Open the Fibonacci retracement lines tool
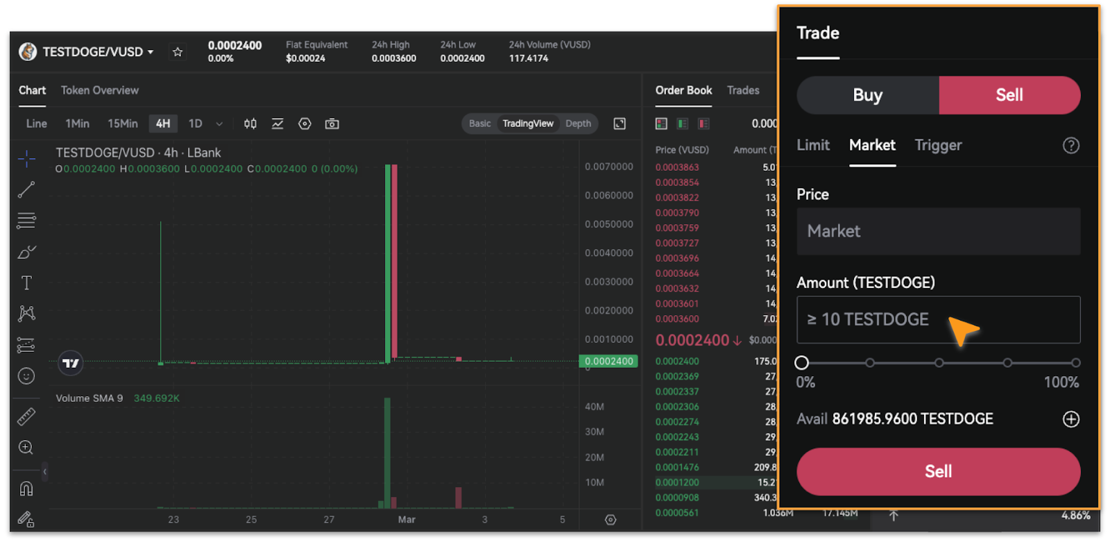1110x542 pixels. [26, 221]
